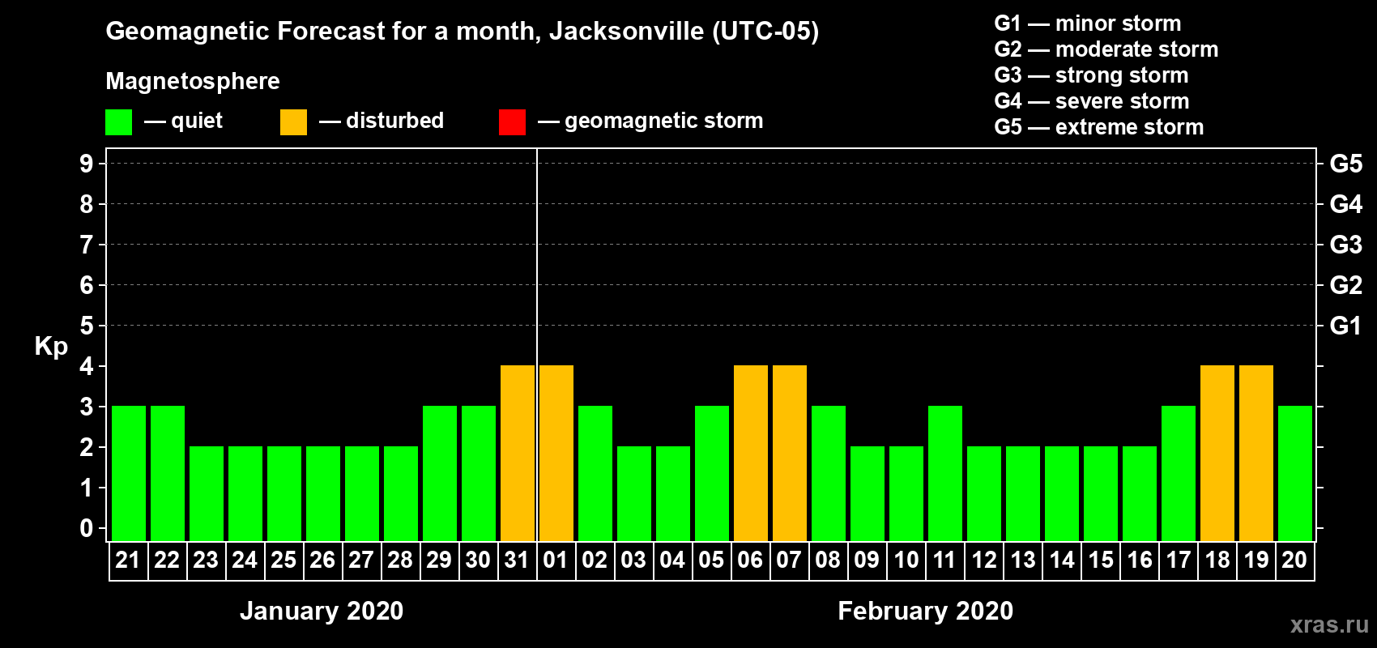Click date cell 16 in February

coord(1140,561)
